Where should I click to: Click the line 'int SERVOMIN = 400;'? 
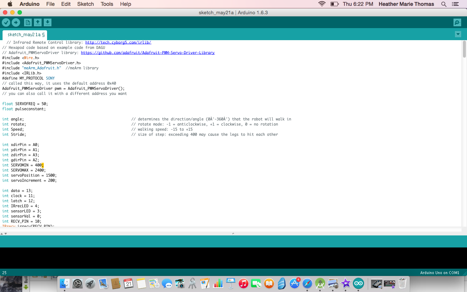pyautogui.click(x=23, y=165)
